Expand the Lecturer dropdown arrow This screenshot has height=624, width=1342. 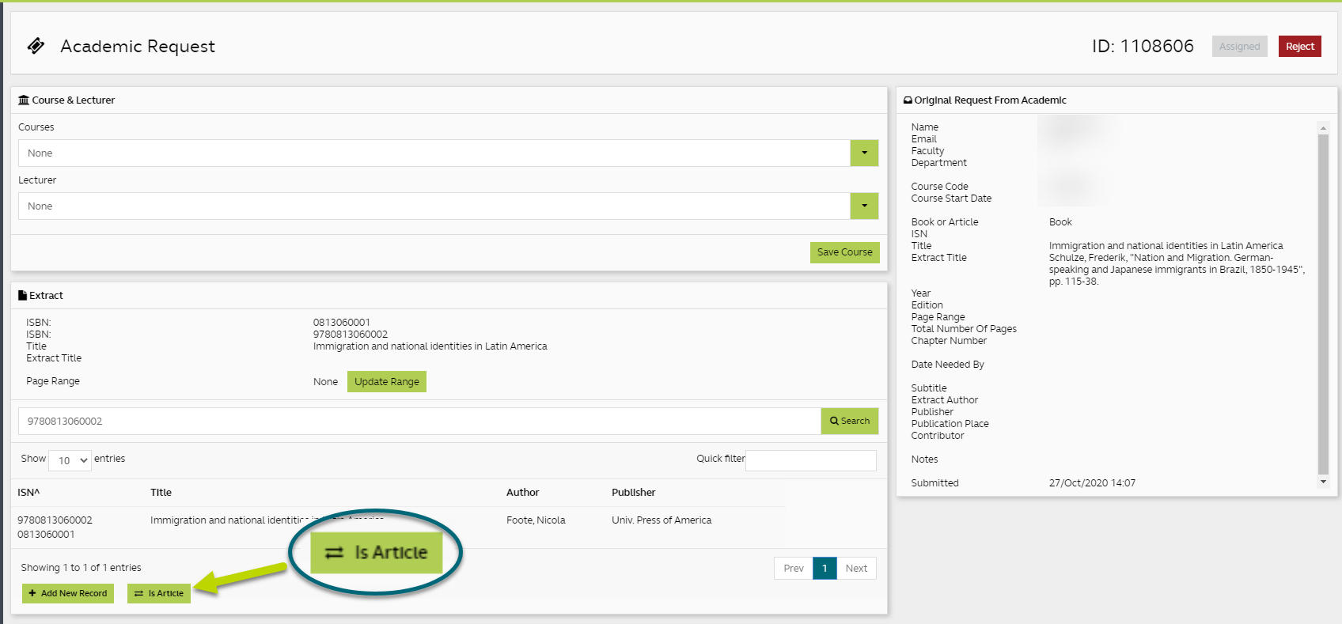[x=864, y=206]
